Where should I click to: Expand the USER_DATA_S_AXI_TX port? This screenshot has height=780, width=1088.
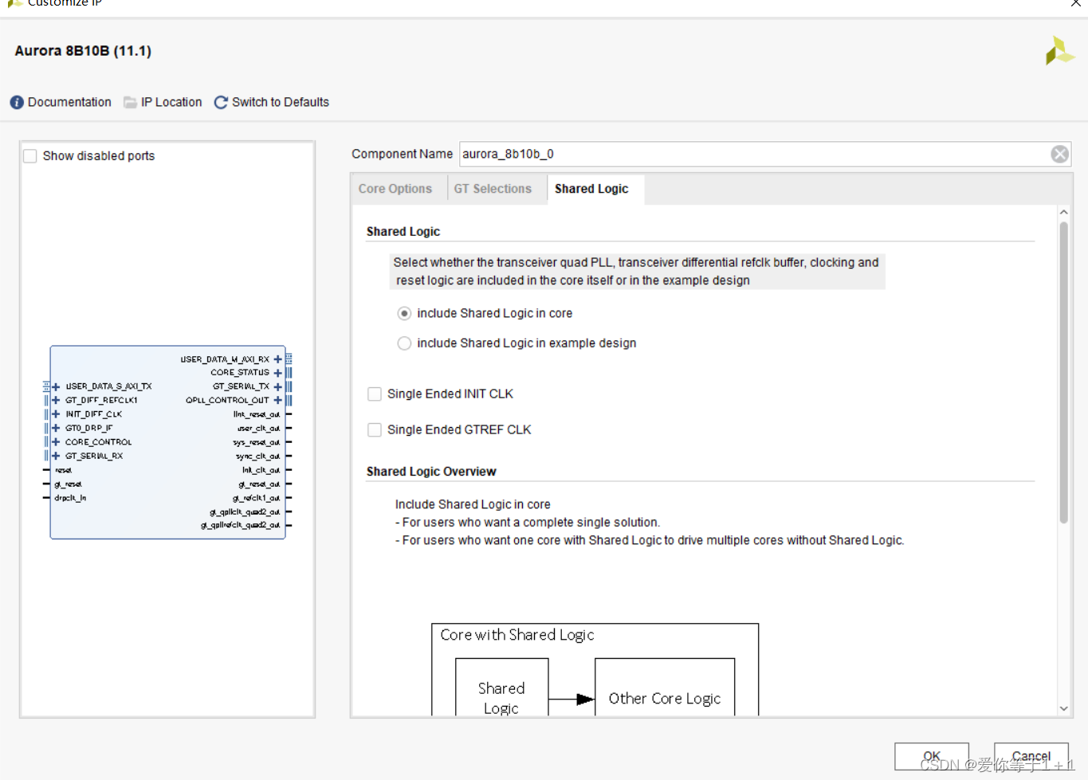point(56,386)
